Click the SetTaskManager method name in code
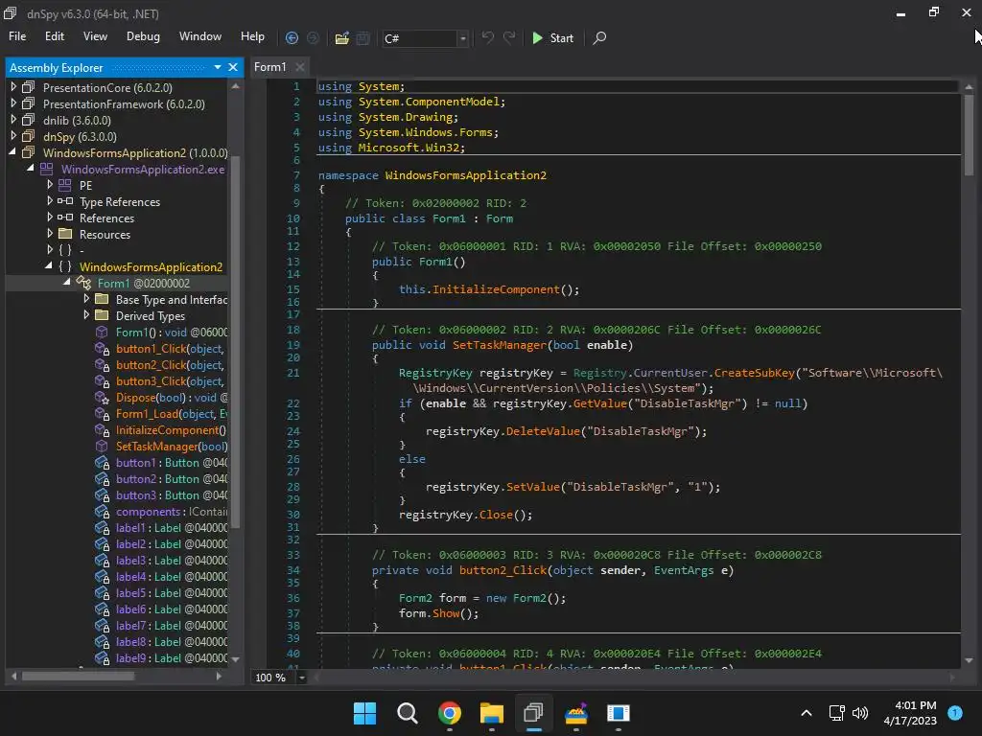 pyautogui.click(x=499, y=345)
